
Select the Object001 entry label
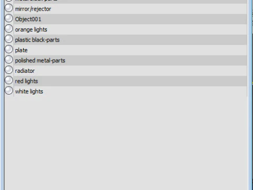point(28,19)
